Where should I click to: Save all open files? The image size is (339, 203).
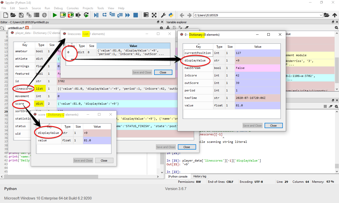tap(29, 15)
